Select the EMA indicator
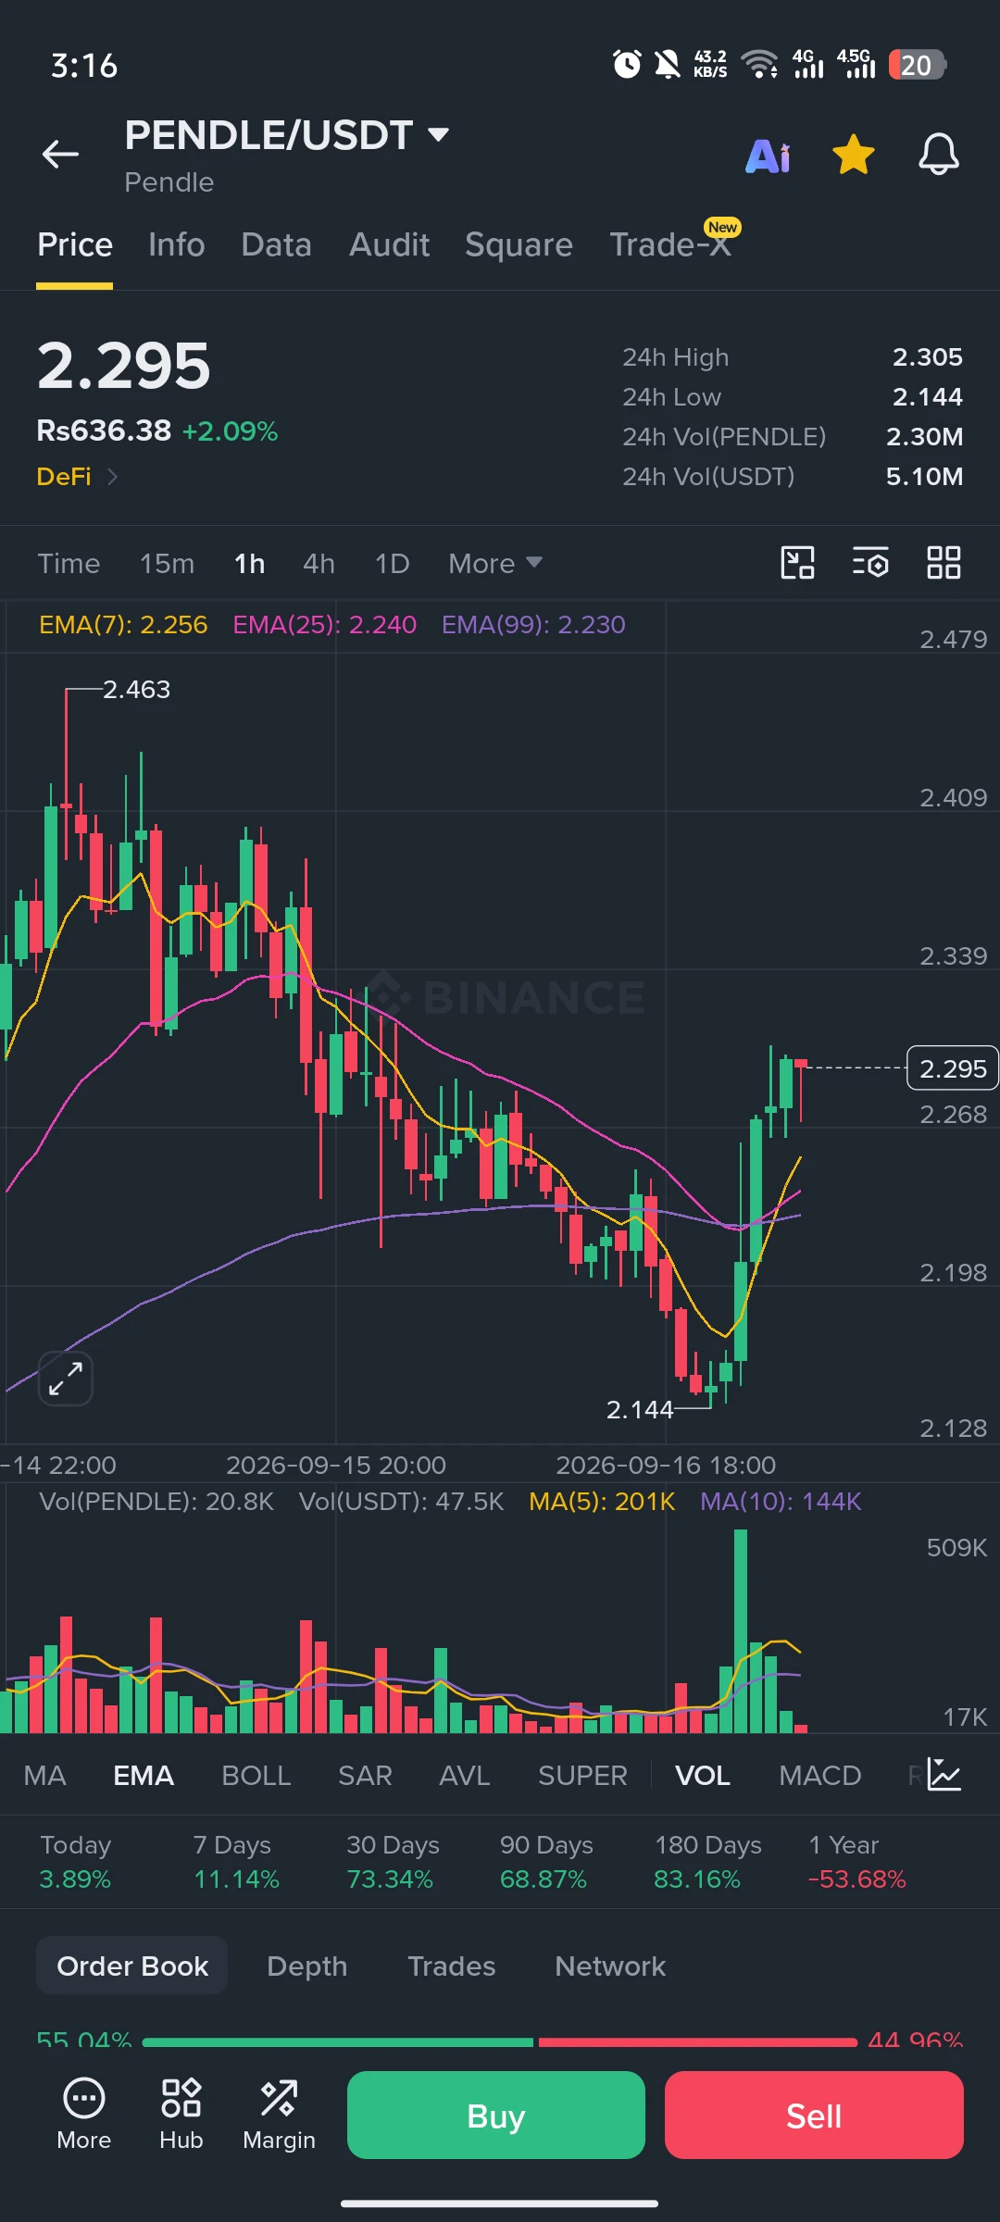Image resolution: width=1000 pixels, height=2222 pixels. click(x=144, y=1776)
